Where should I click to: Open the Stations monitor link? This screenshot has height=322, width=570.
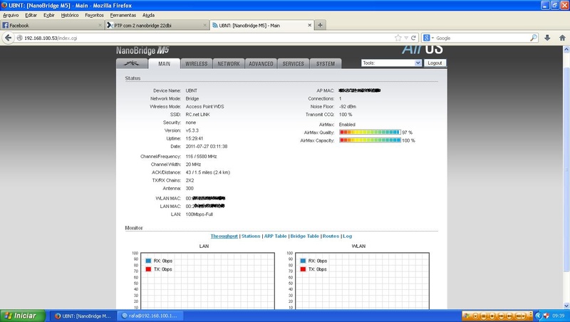coord(251,237)
